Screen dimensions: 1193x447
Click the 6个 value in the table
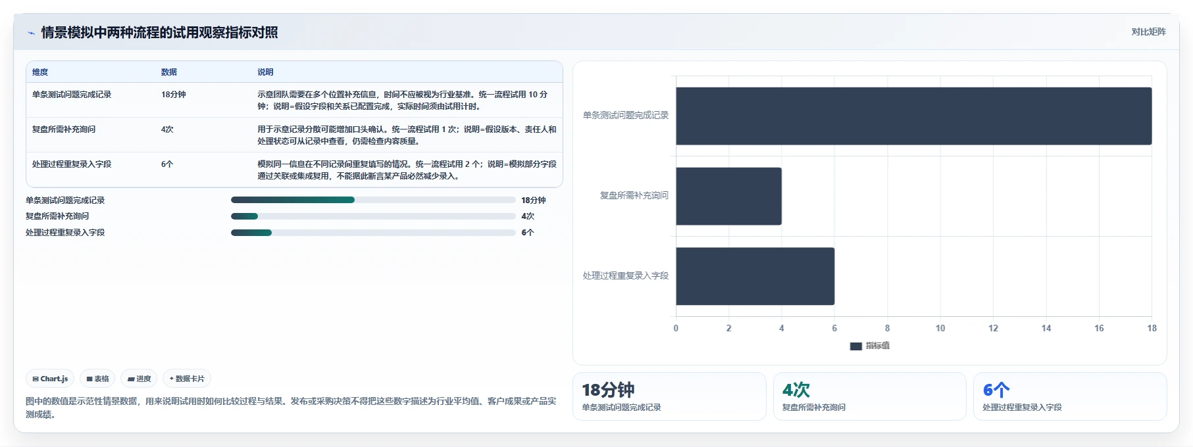tap(167, 164)
